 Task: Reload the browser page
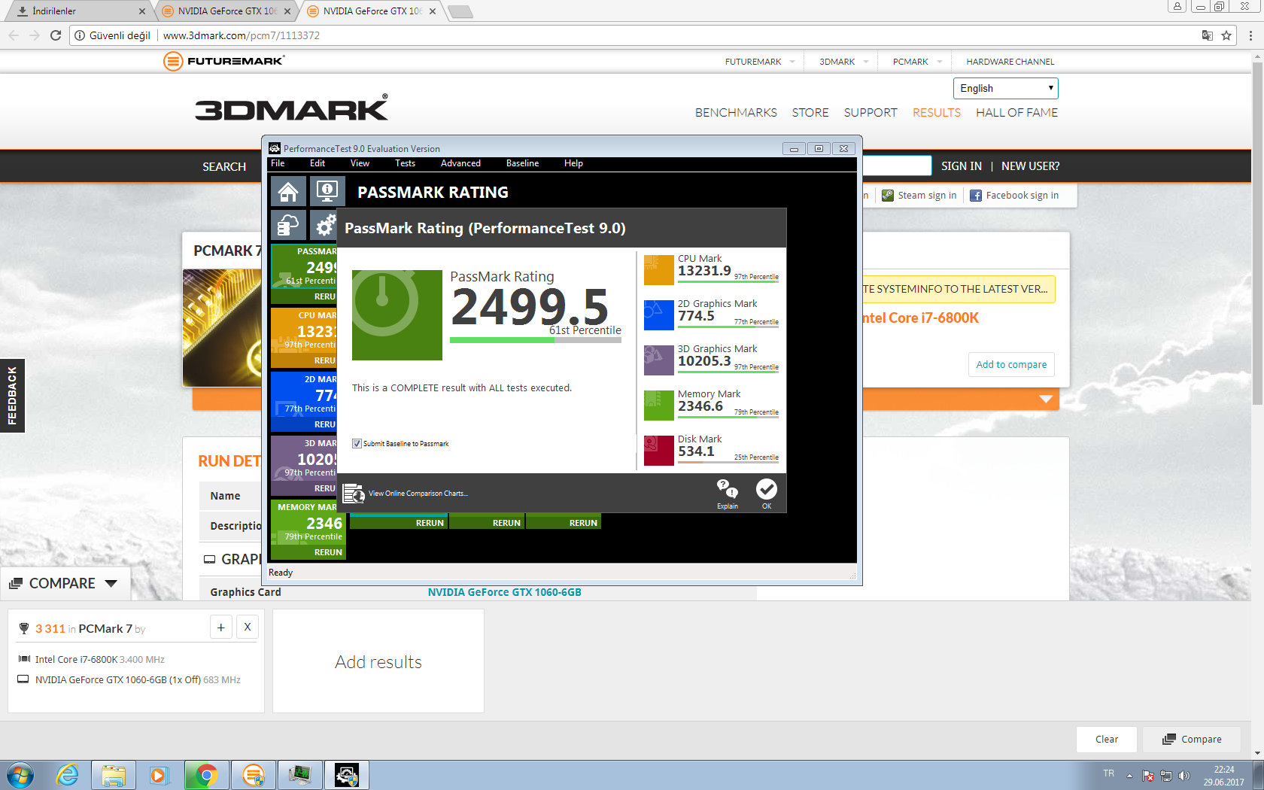coord(56,35)
